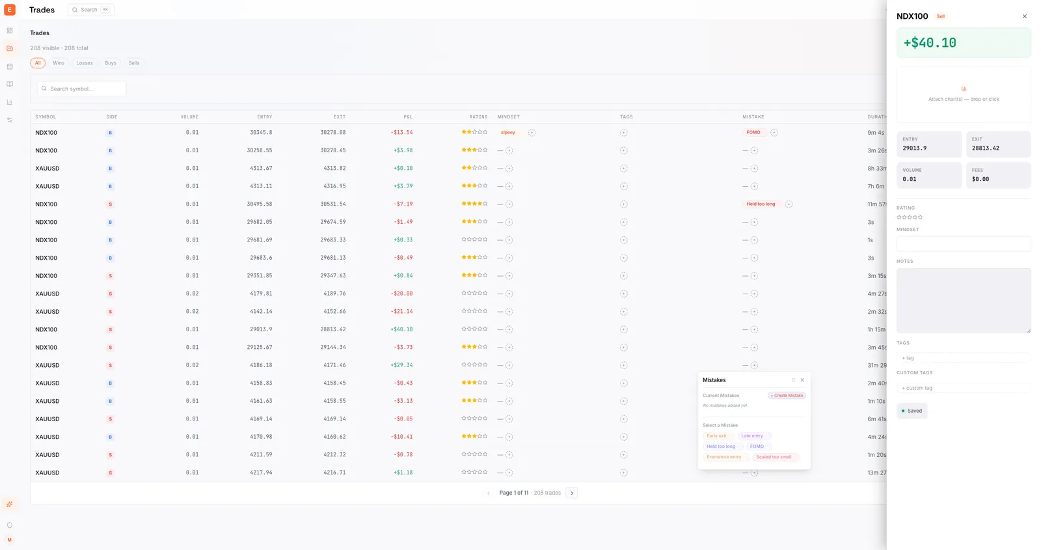The width and height of the screenshot is (1041, 550).
Task: Sort by the SYMBOL column header
Action: [x=46, y=117]
